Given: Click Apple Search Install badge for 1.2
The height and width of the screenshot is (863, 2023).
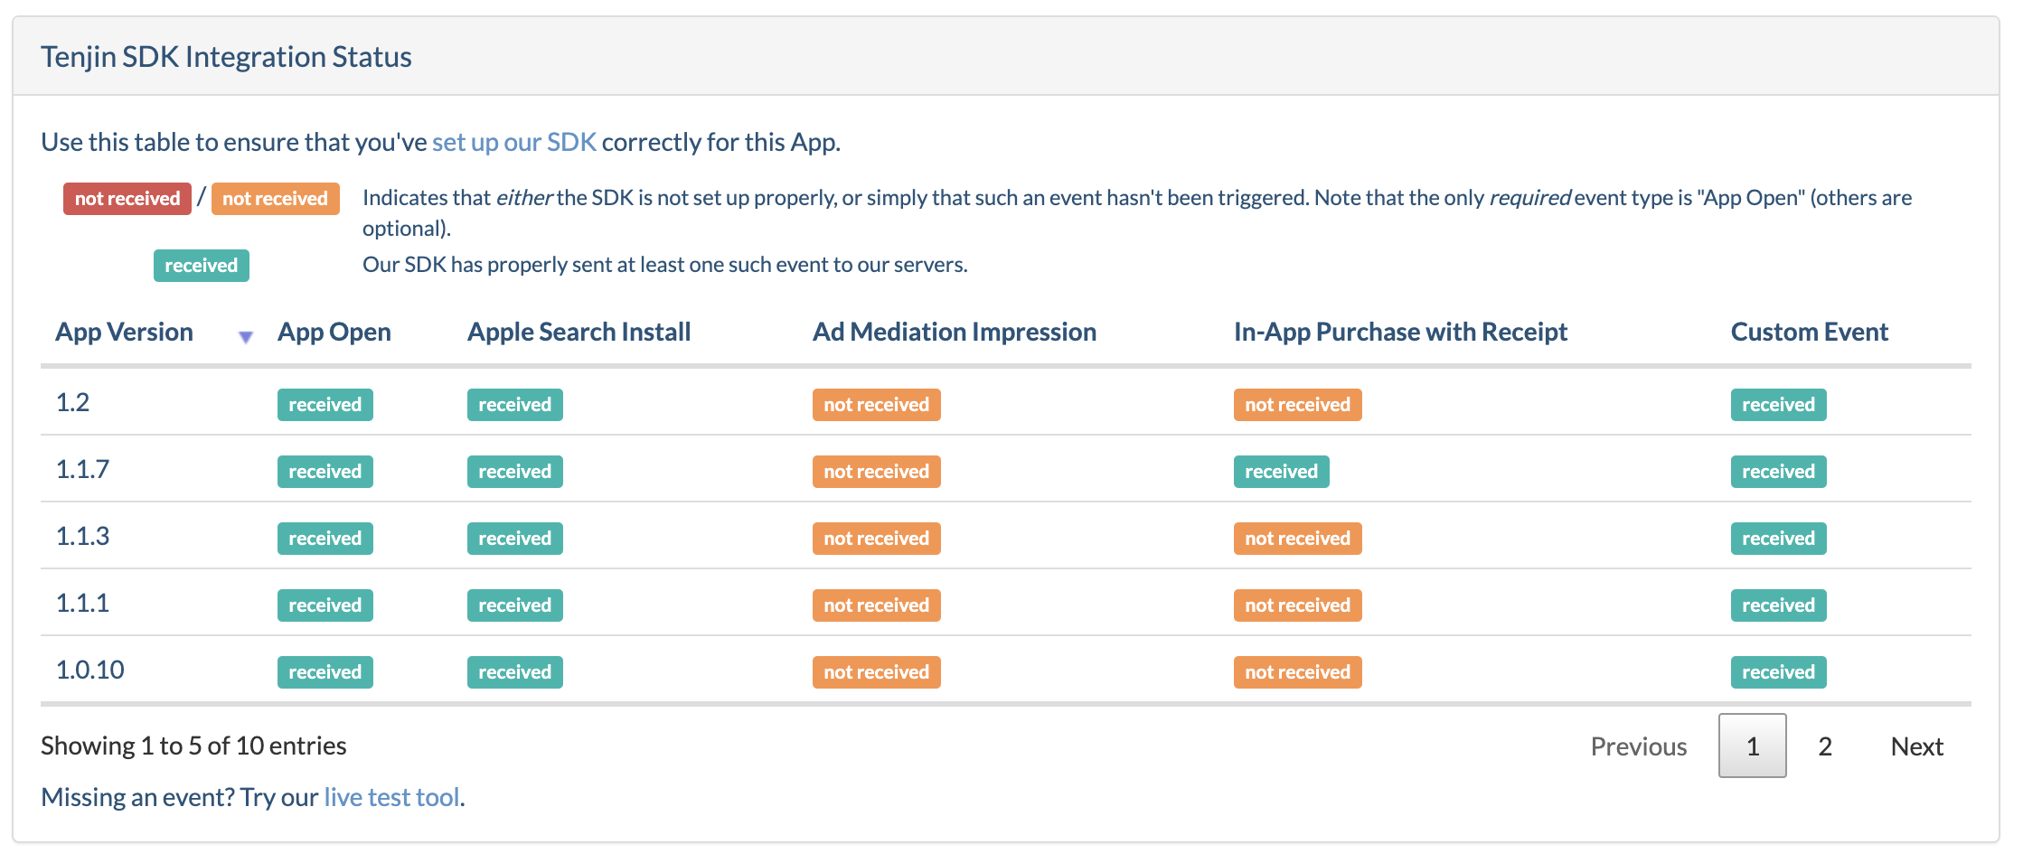Looking at the screenshot, I should [515, 405].
